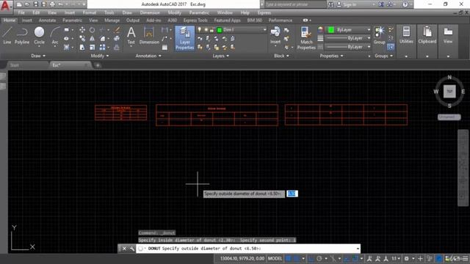
Task: Cancel command with X on command line
Action: [x=124, y=249]
